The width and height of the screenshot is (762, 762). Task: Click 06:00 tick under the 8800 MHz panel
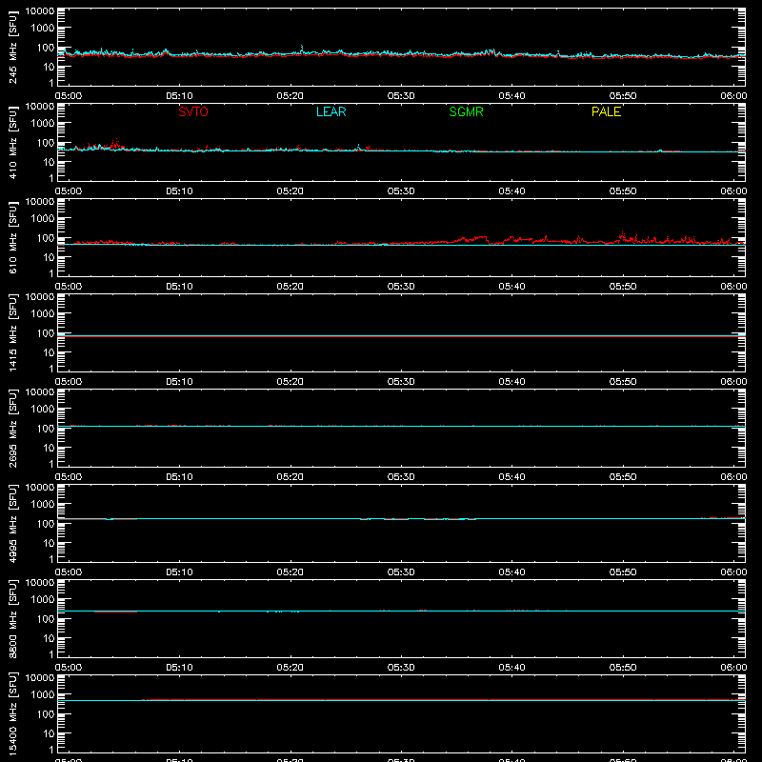point(733,668)
